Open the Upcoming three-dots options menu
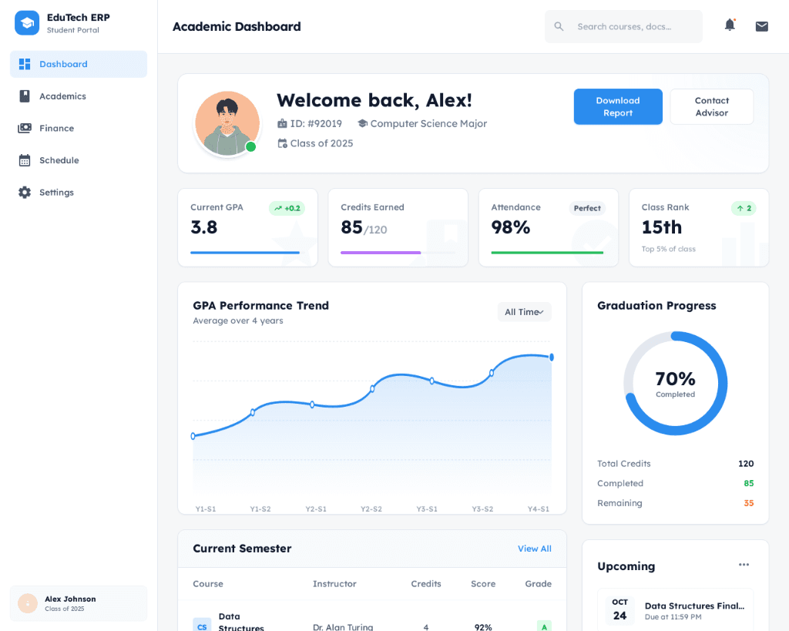This screenshot has height=631, width=789. coord(744,565)
